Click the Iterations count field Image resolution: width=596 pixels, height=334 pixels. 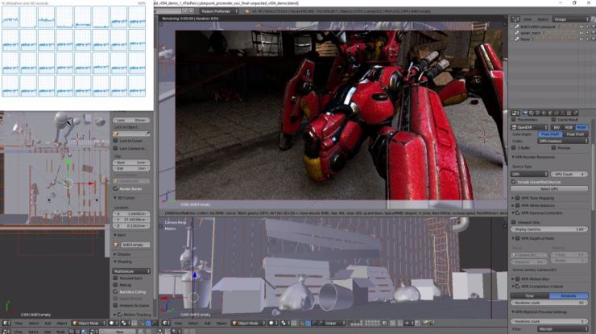click(x=549, y=303)
